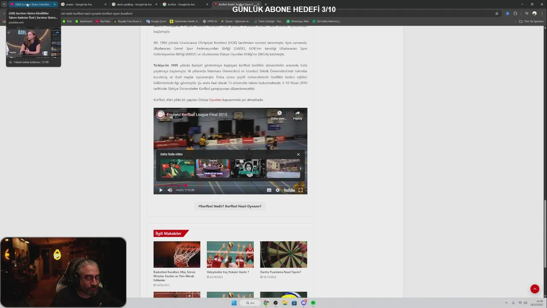Screen dimensions: 547x308
Task: Open video on YouTube via logo
Action: [289, 190]
